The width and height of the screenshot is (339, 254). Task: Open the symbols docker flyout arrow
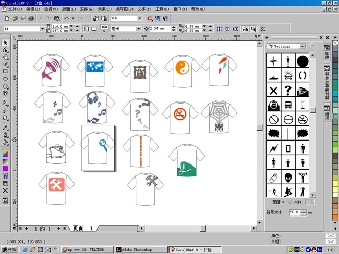coord(312,45)
